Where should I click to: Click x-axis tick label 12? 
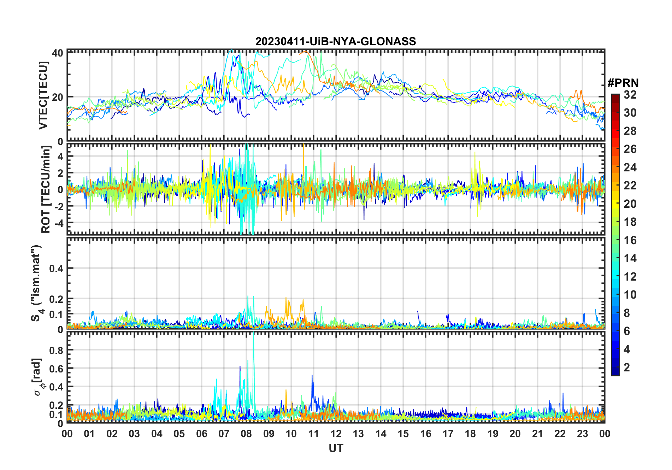336,434
